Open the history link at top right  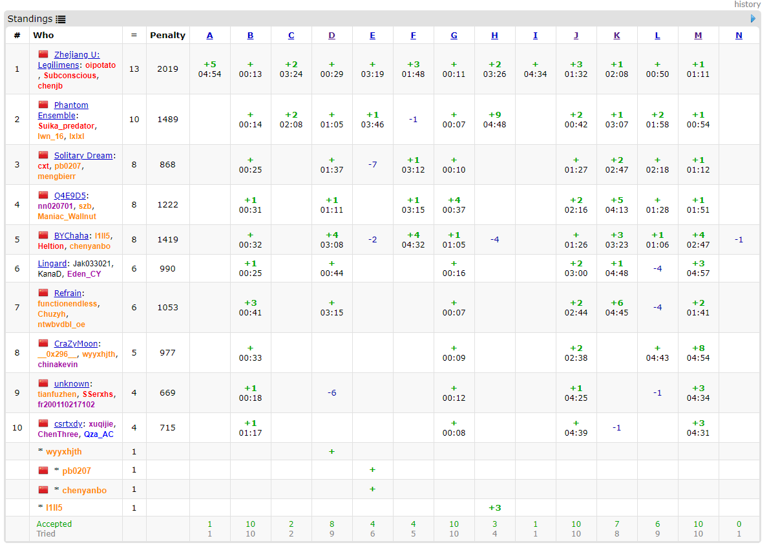747,5
